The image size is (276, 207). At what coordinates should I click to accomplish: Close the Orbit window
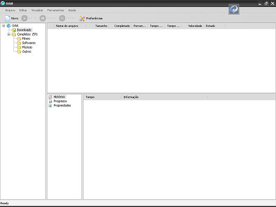(272, 3)
